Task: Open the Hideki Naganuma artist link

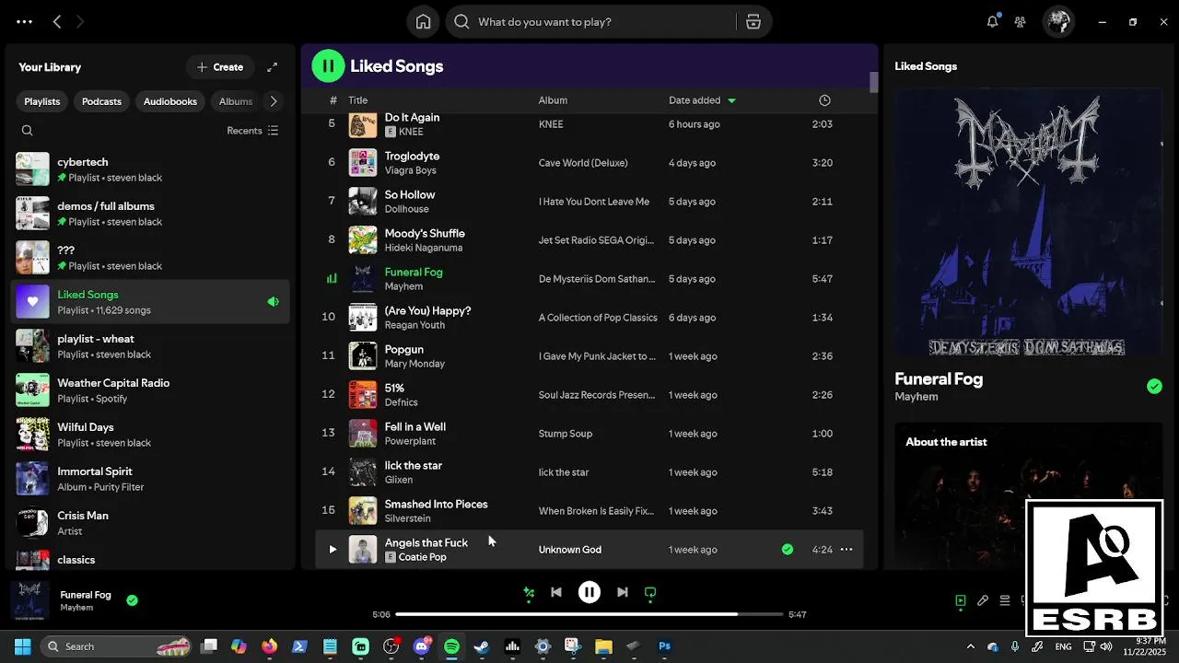Action: [424, 248]
